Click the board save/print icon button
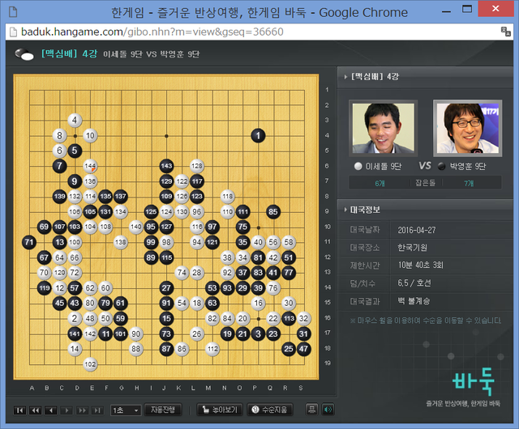This screenshot has width=519, height=429. (311, 410)
